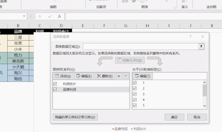Click the formula bar input area
This screenshot has width=222, height=132.
143,16
